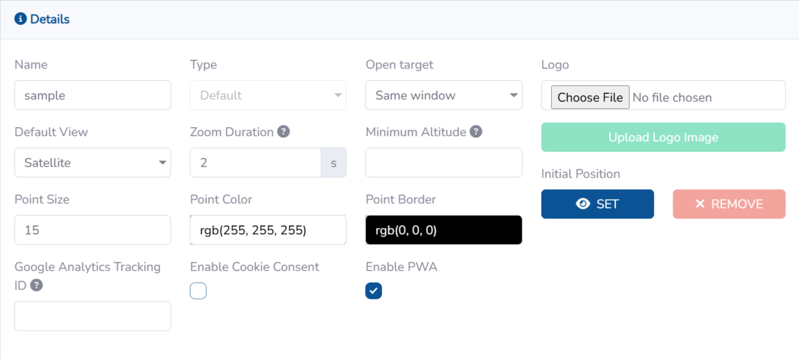Screen dimensions: 799x359
Task: Click Minimum Altitude help question mark icon
Action: pos(476,132)
